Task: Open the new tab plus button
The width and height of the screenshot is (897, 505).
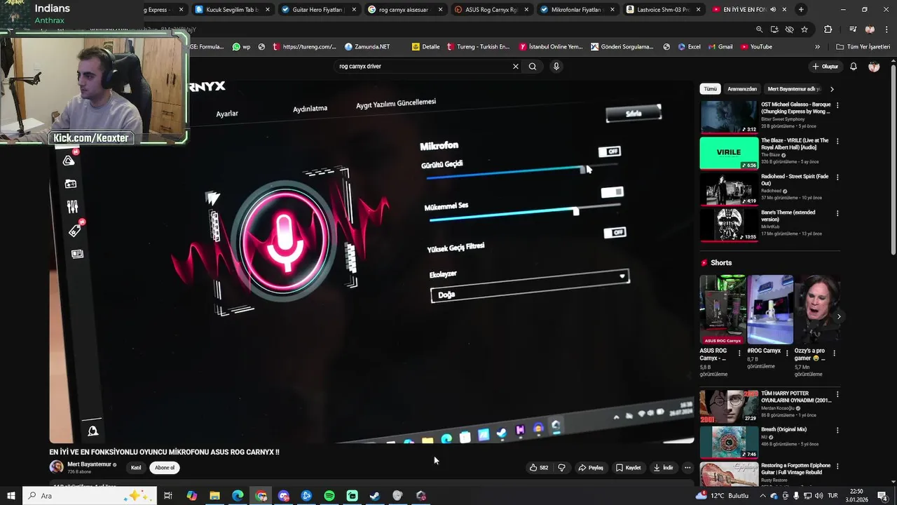Action: click(801, 9)
